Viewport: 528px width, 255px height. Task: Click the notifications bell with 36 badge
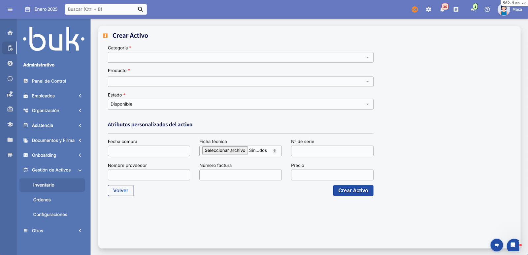[442, 9]
